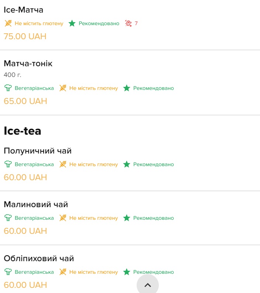Image resolution: width=260 pixels, height=293 pixels.
Task: Click Рекомендовано label under Полуничний чай
Action: (x=154, y=164)
